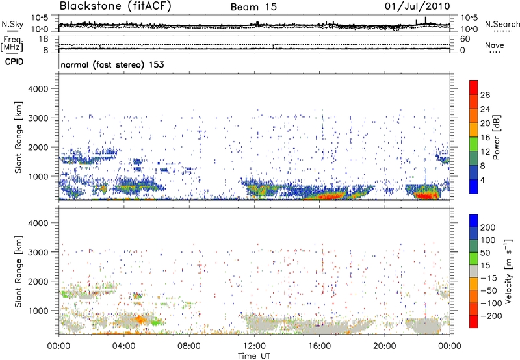Screen dimensions: 520x360
Task: Click the red top segment of Power colorbar
Action: [474, 87]
